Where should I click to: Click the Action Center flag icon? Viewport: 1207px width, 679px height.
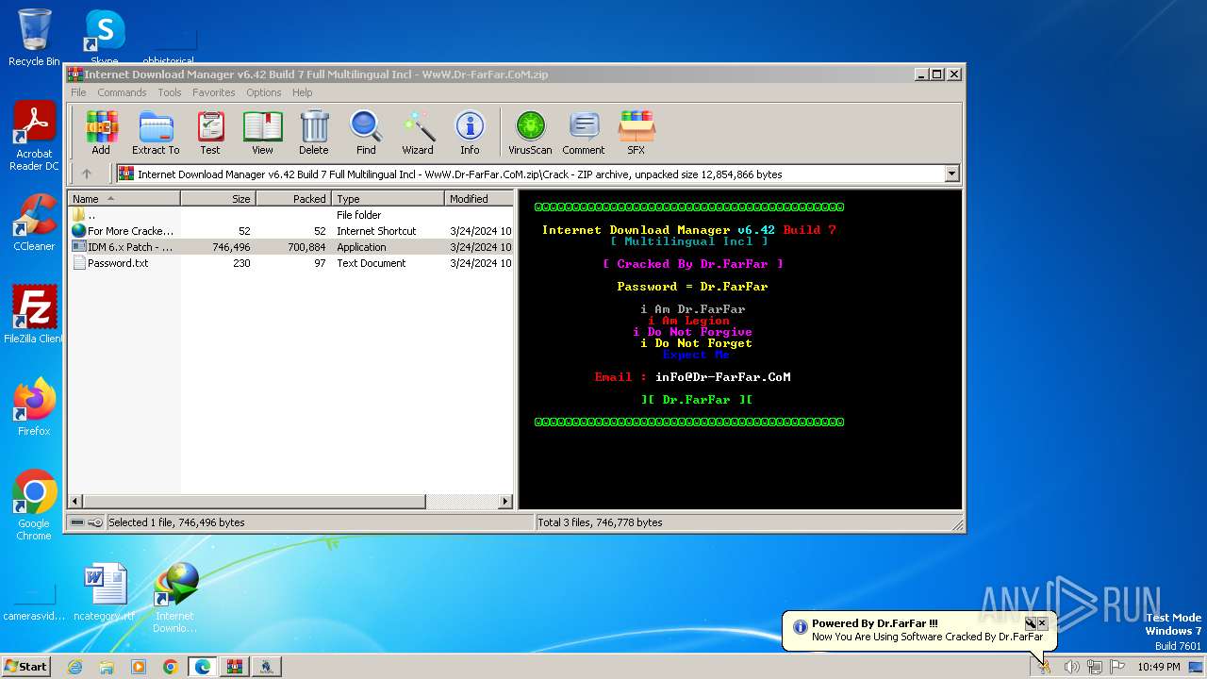click(1117, 667)
